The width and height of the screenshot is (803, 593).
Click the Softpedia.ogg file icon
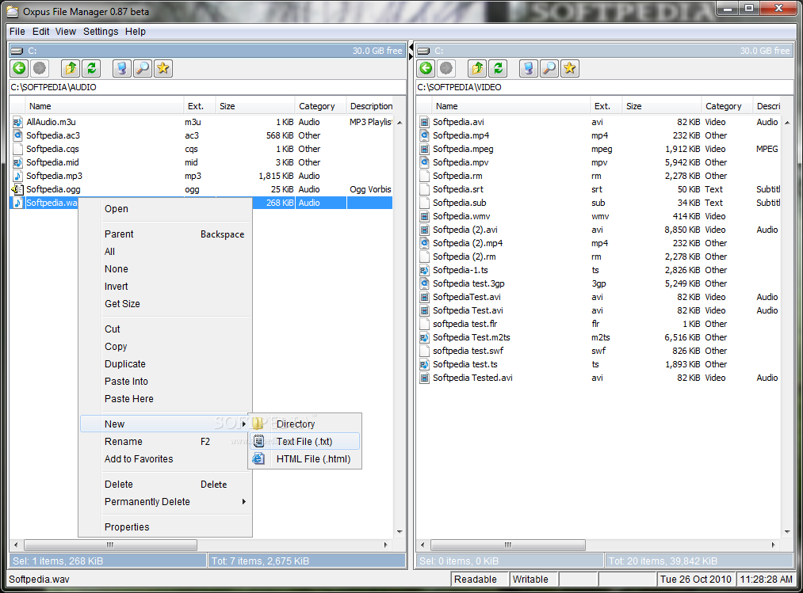(17, 189)
